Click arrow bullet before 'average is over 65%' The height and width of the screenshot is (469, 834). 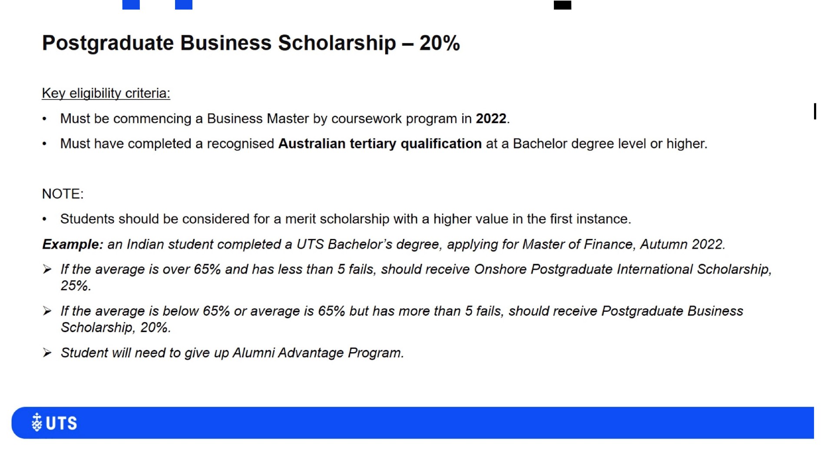[x=47, y=269]
